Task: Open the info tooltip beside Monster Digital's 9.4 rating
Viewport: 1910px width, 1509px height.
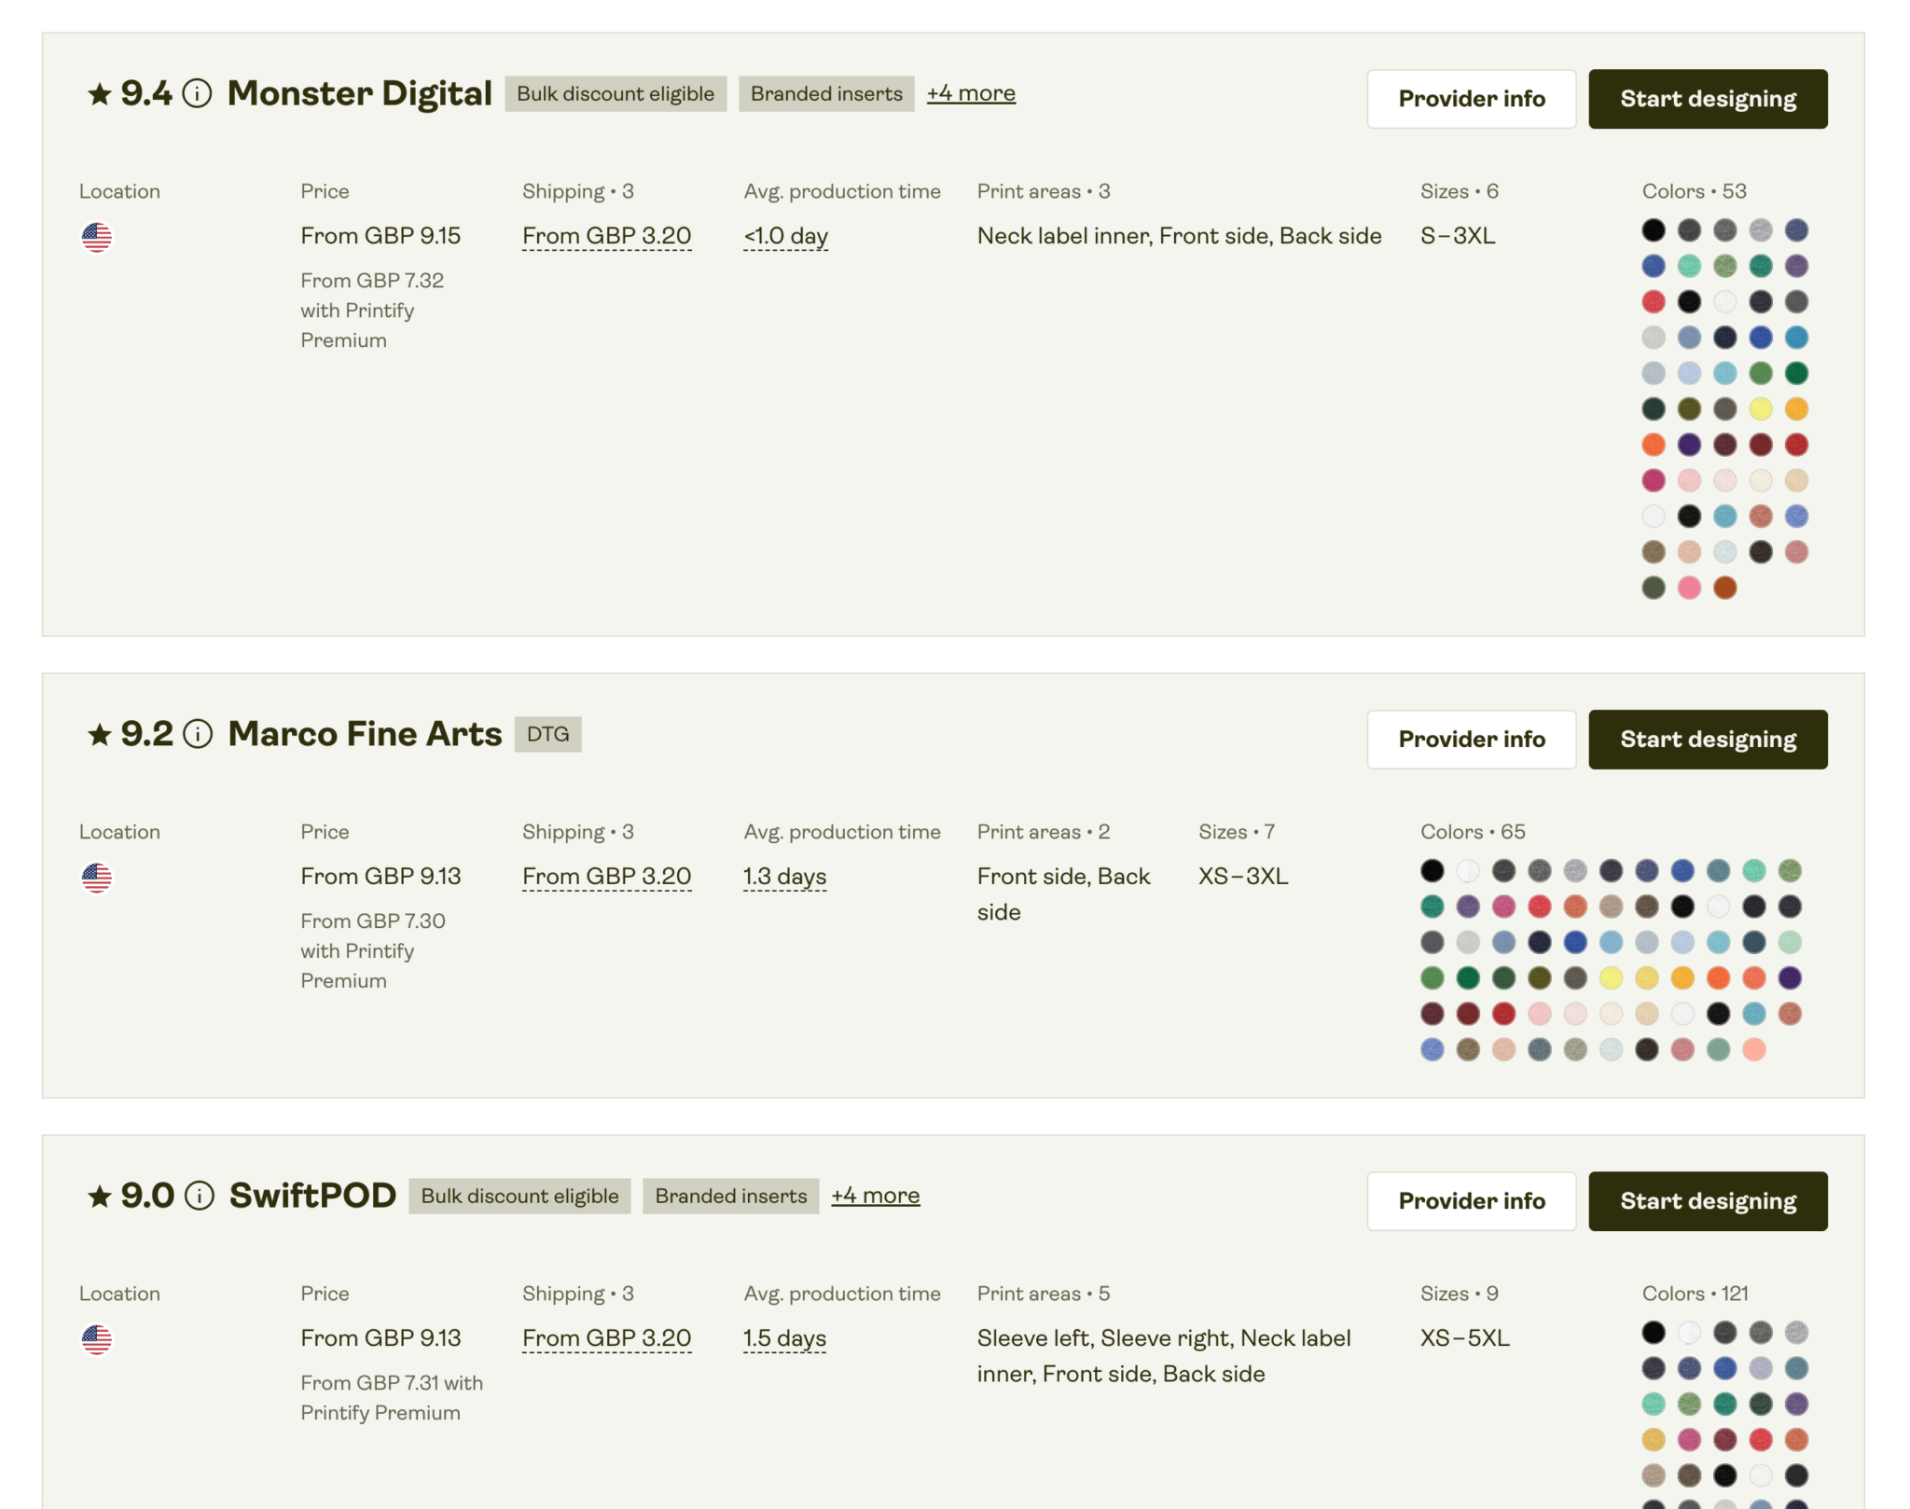Action: click(x=197, y=94)
